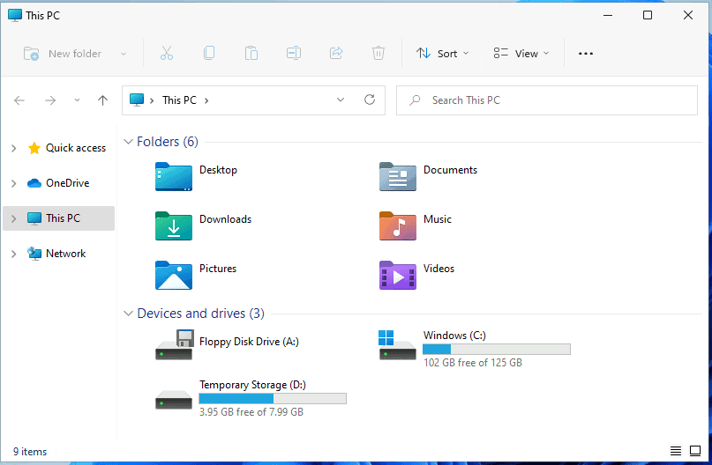Image resolution: width=712 pixels, height=465 pixels.
Task: Click the This PC icon in the address bar
Action: pyautogui.click(x=136, y=100)
